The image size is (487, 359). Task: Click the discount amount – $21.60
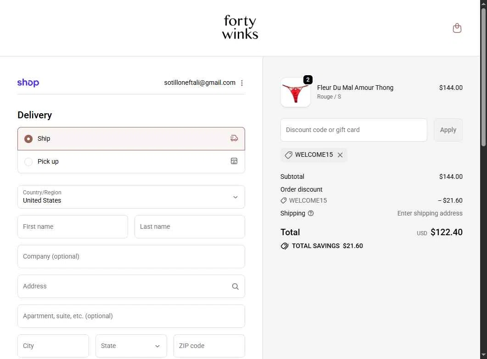point(450,201)
